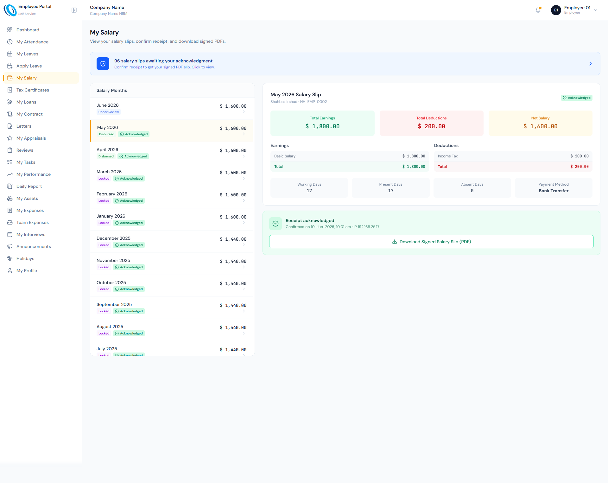The image size is (608, 483).
Task: Collapse the sidebar with panel toggle icon
Action: [x=74, y=10]
